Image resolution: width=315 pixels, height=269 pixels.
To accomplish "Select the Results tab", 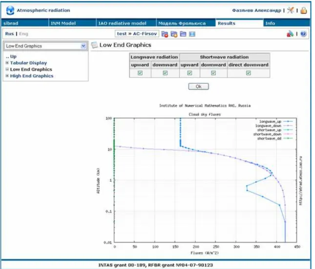I will pos(239,23).
